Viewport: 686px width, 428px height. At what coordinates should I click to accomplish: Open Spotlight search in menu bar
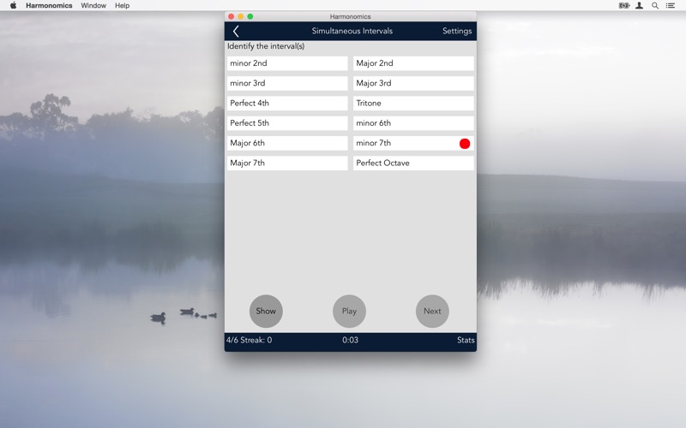point(655,5)
